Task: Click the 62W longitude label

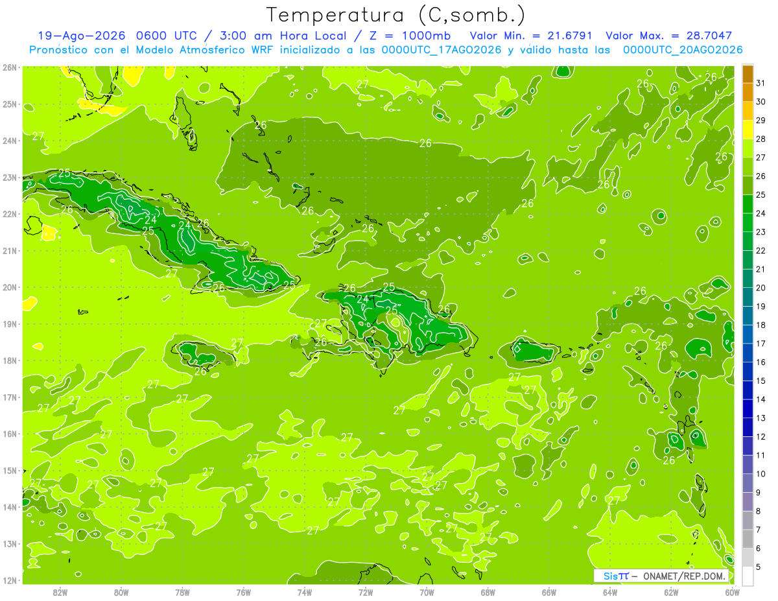Action: coord(672,592)
